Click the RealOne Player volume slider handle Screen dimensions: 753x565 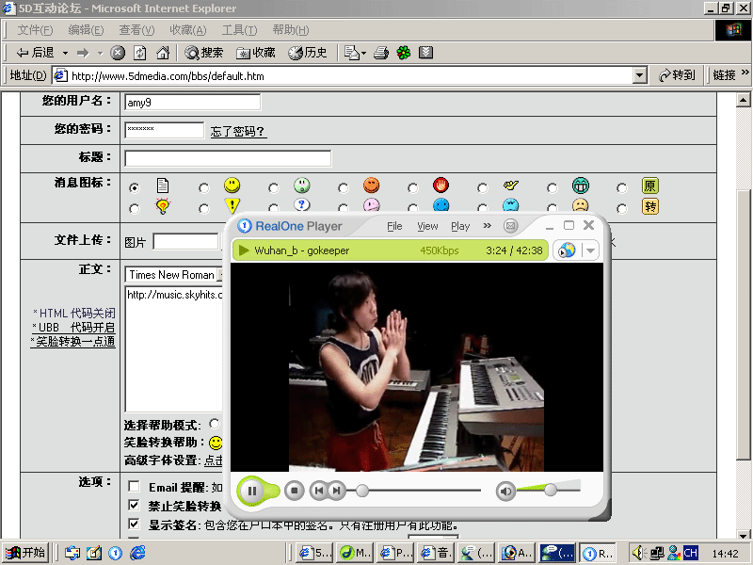coord(551,490)
